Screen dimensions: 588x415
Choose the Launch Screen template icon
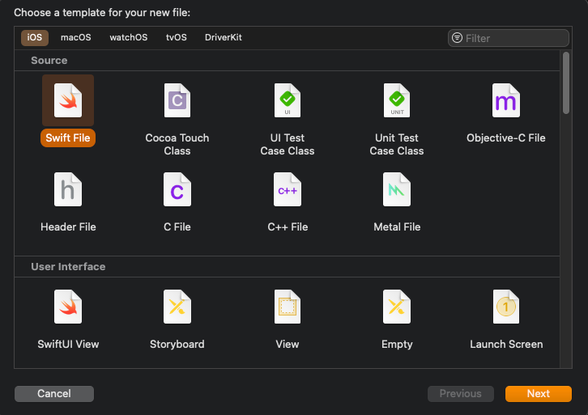[x=506, y=307]
